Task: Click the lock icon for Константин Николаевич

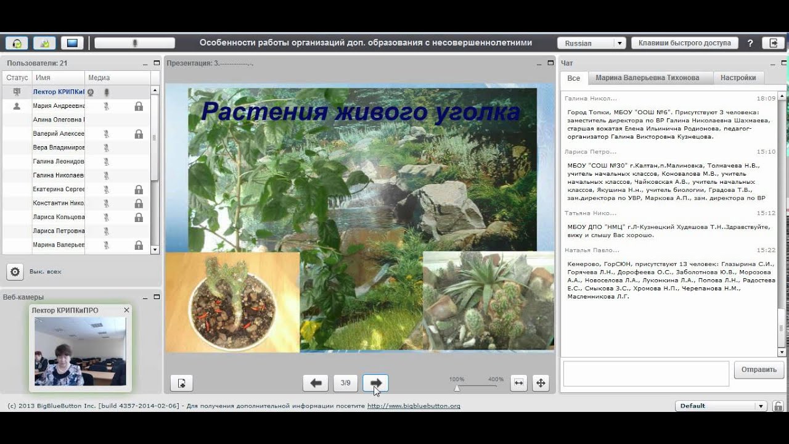Action: (x=139, y=203)
